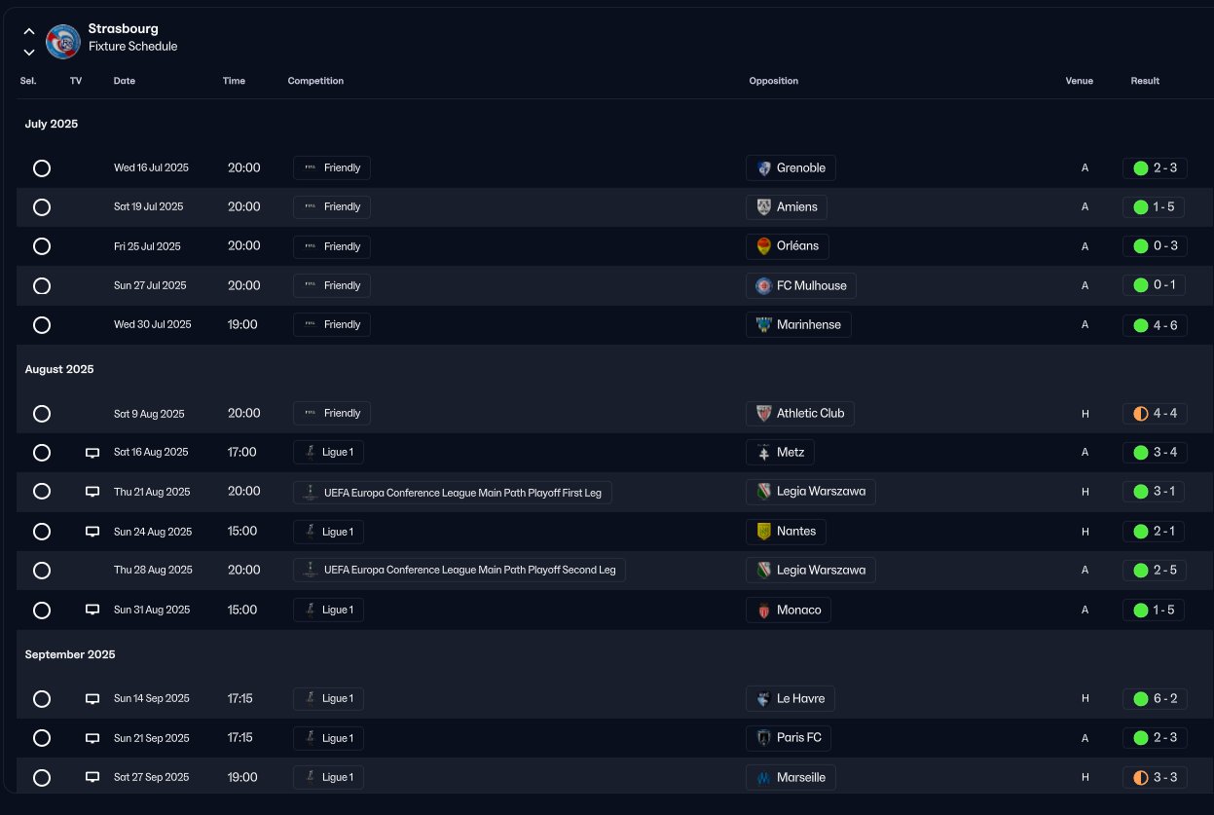Click Ligue 1 trophy icon in Metz row
Image resolution: width=1214 pixels, height=815 pixels.
(310, 453)
